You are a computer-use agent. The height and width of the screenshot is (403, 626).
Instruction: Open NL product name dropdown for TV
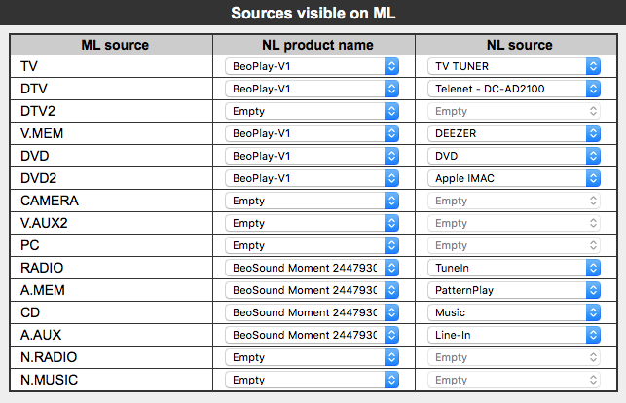point(312,66)
